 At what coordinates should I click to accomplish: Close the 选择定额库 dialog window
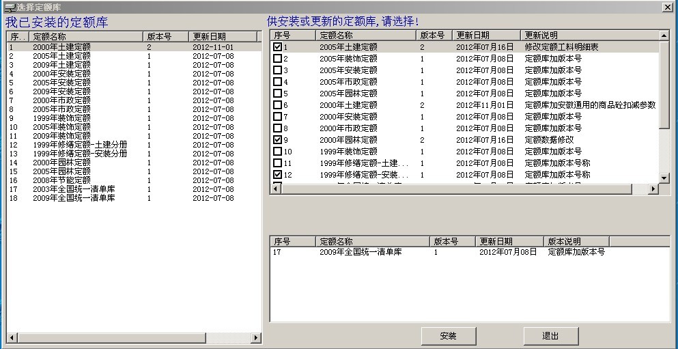tap(667, 7)
